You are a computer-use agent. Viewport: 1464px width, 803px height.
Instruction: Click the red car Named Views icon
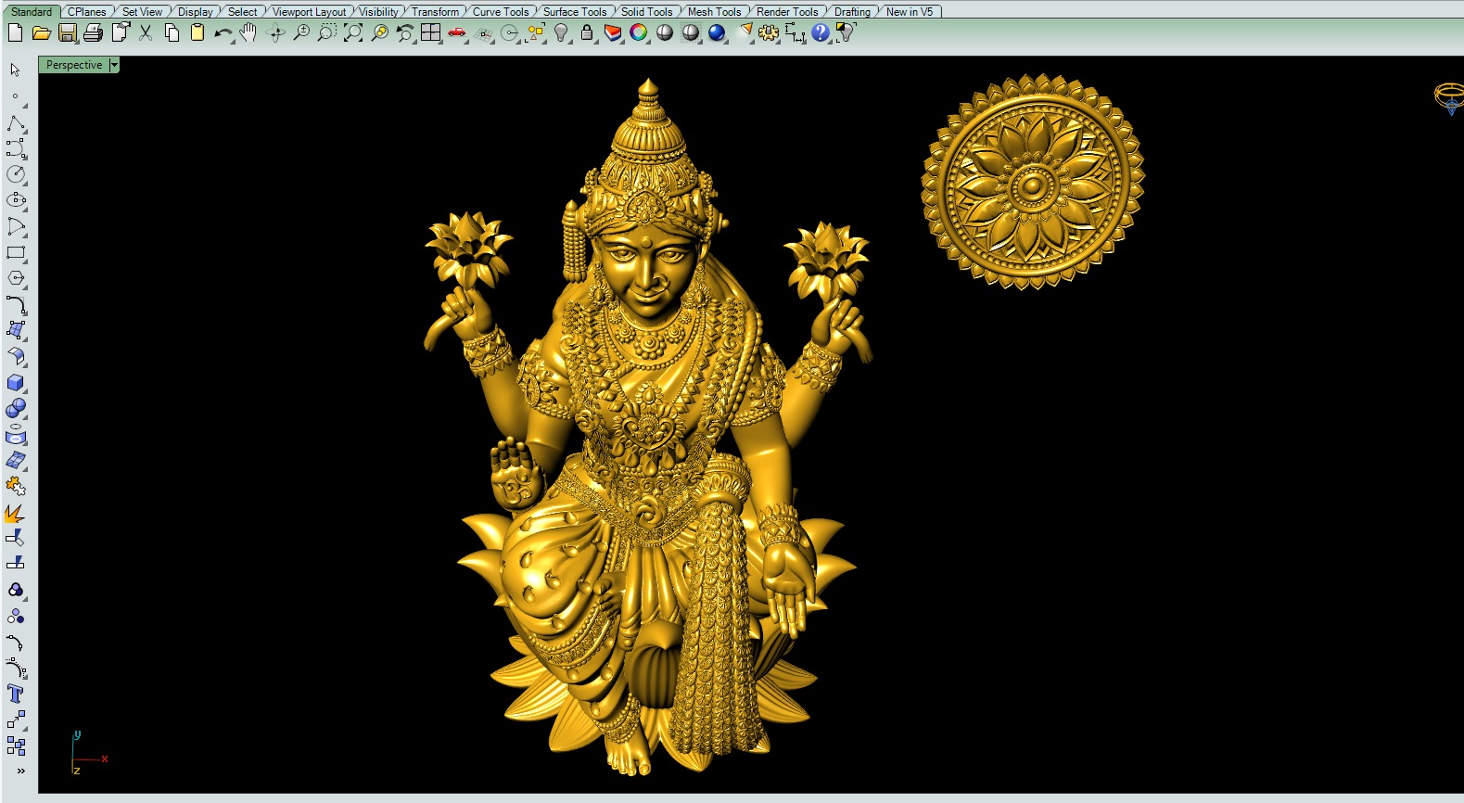[457, 33]
